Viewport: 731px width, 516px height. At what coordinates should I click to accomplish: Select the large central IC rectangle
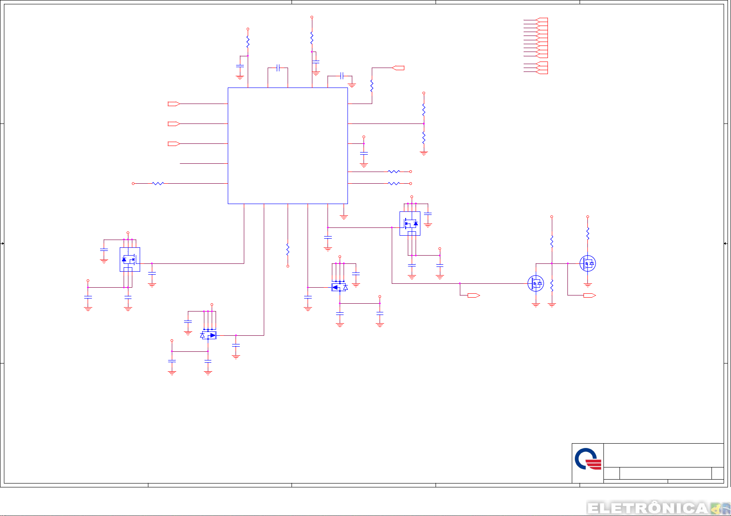[x=288, y=146]
